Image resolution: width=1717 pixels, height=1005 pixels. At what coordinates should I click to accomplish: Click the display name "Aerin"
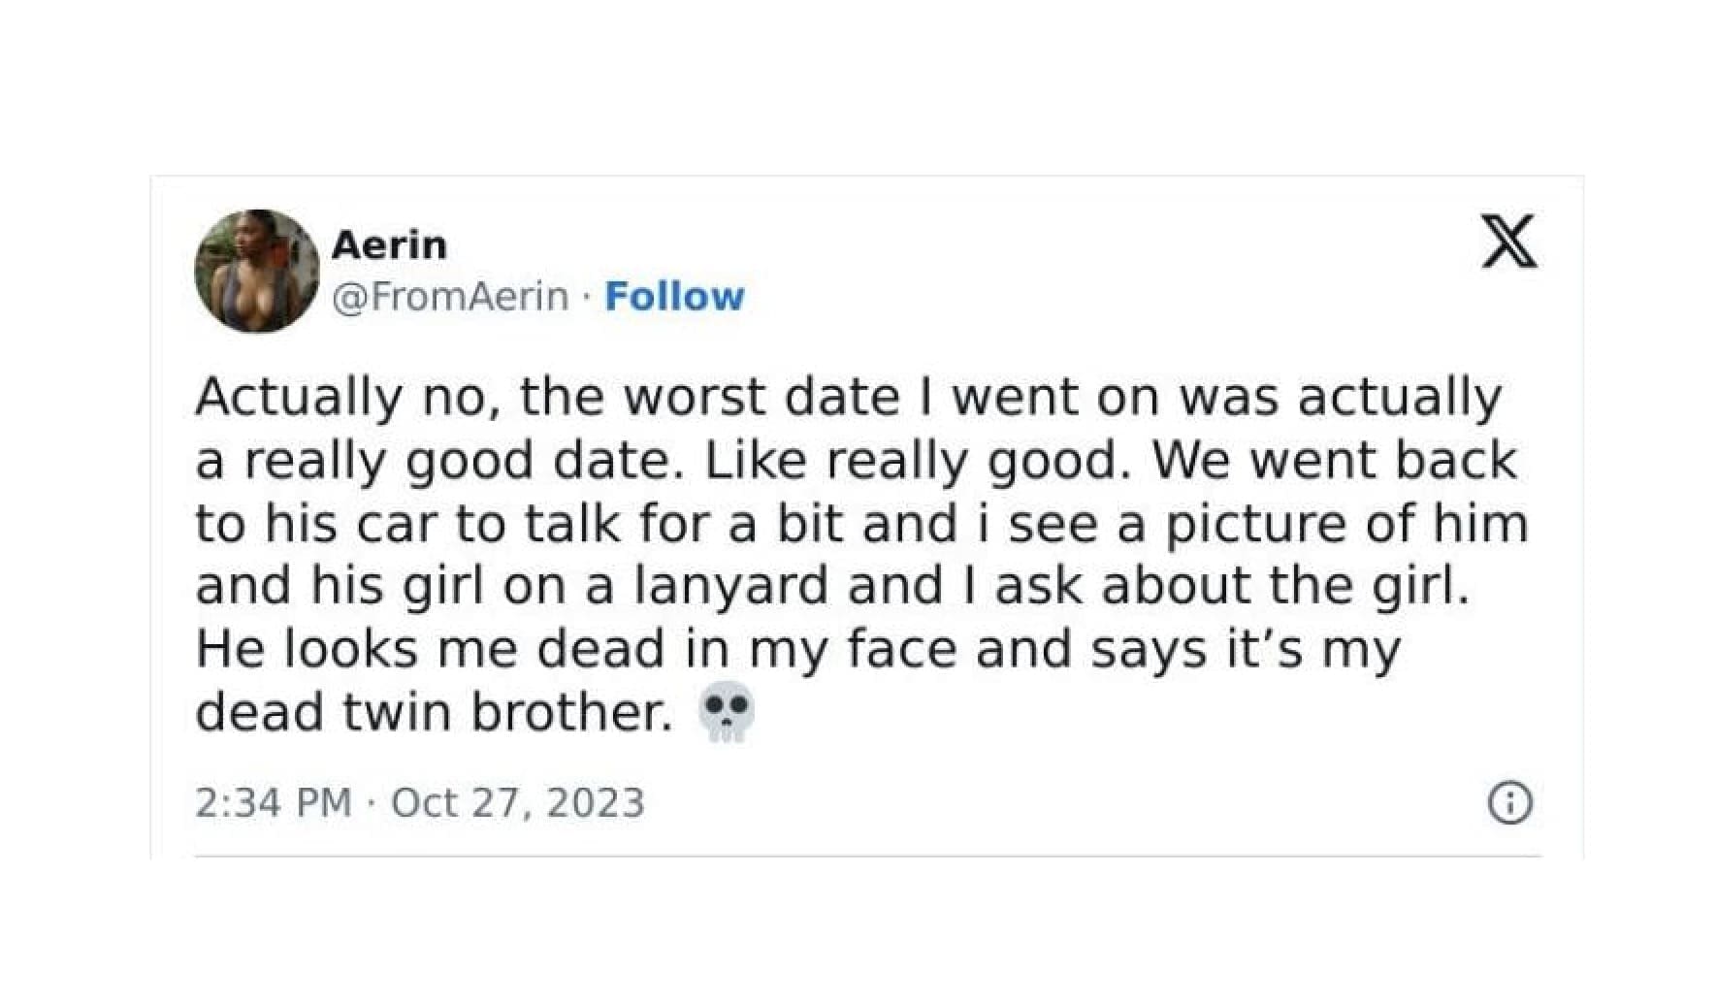tap(389, 245)
